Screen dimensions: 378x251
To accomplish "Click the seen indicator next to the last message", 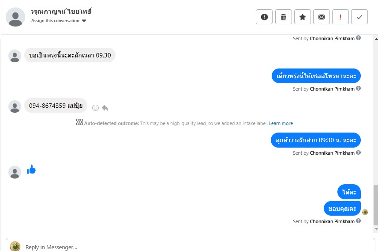I will click(x=365, y=212).
